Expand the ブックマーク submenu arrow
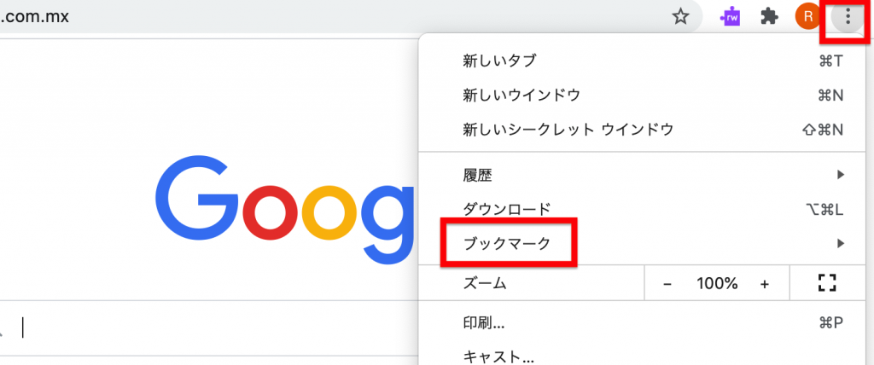Screen dimensions: 874x365 (841, 244)
